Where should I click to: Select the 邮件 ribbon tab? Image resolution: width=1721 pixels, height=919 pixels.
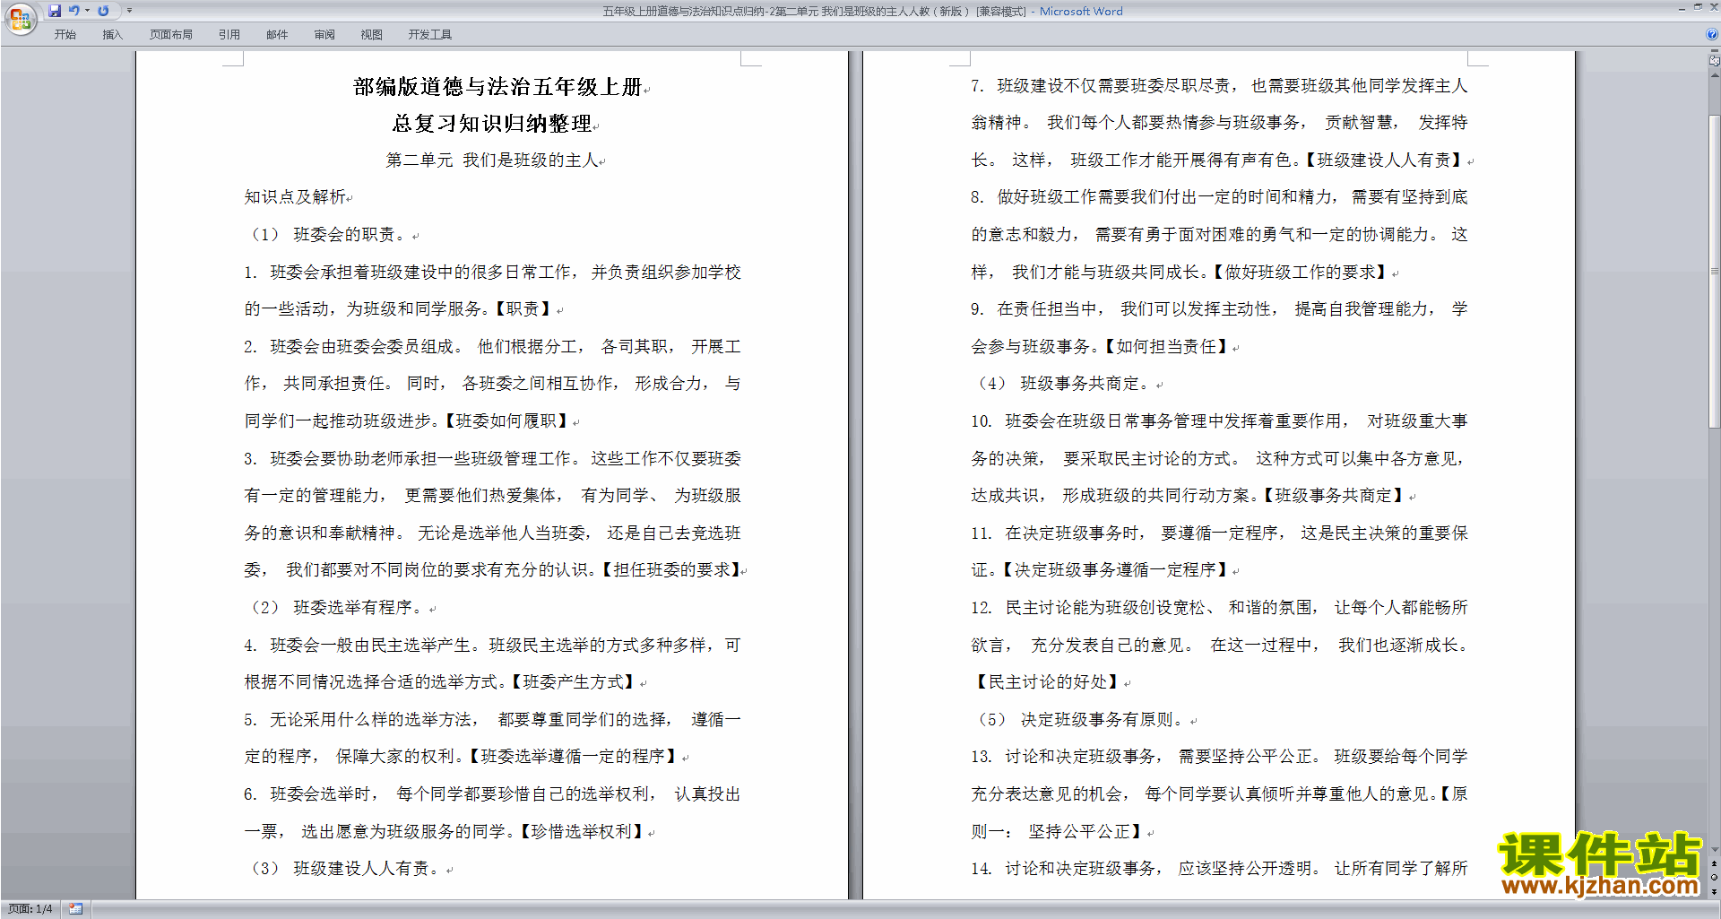(x=277, y=35)
